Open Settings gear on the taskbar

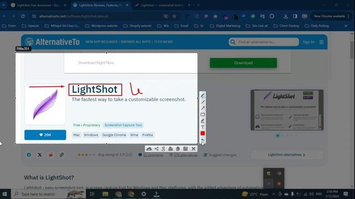144,194
